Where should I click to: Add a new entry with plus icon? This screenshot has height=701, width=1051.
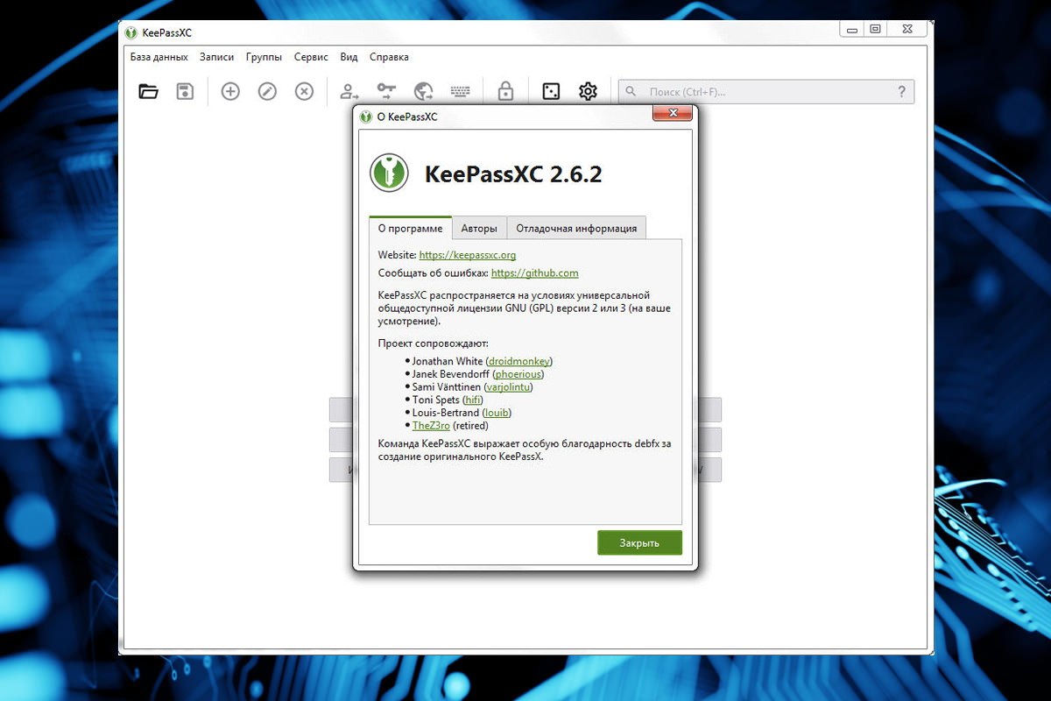(230, 91)
